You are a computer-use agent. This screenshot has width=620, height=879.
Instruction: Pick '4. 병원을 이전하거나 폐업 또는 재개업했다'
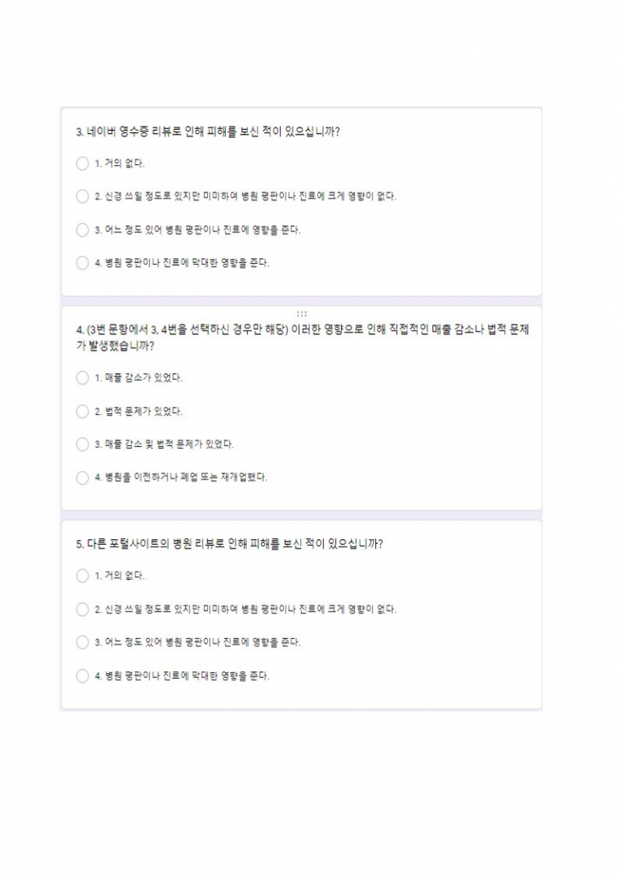82,478
